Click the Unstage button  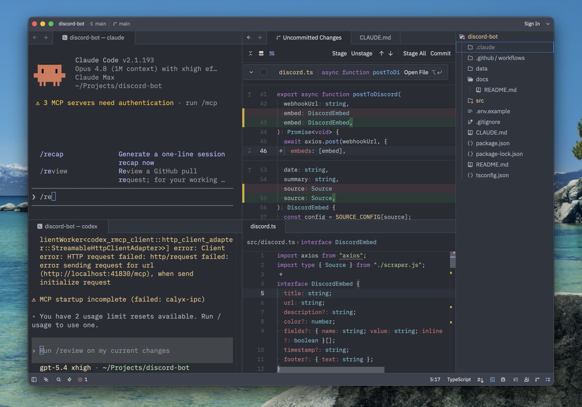[x=362, y=53]
